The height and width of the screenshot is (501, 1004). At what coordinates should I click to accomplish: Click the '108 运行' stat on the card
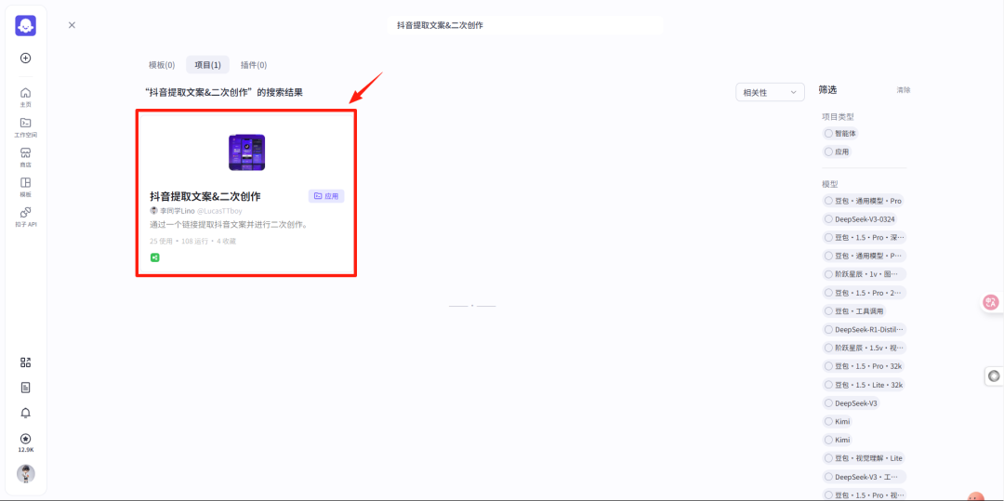[x=194, y=242]
